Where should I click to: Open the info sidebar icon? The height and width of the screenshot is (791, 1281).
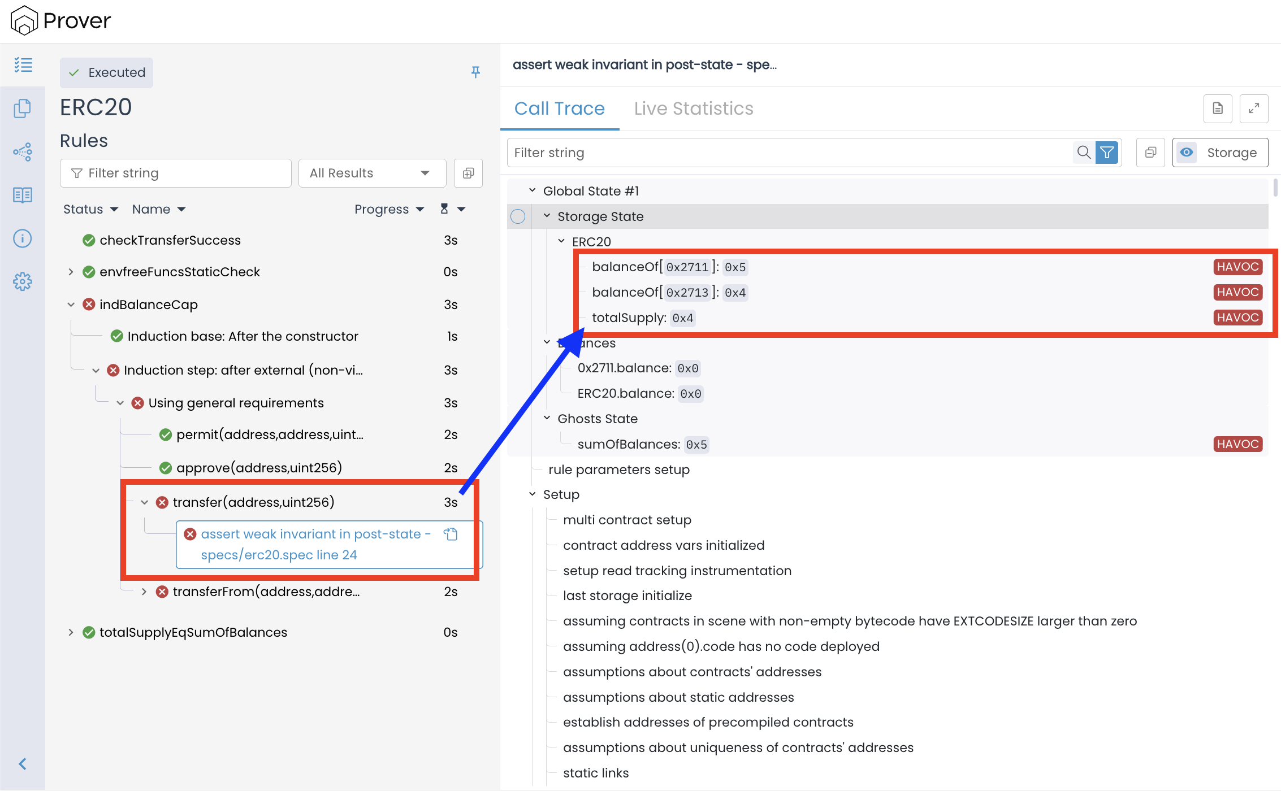click(23, 238)
